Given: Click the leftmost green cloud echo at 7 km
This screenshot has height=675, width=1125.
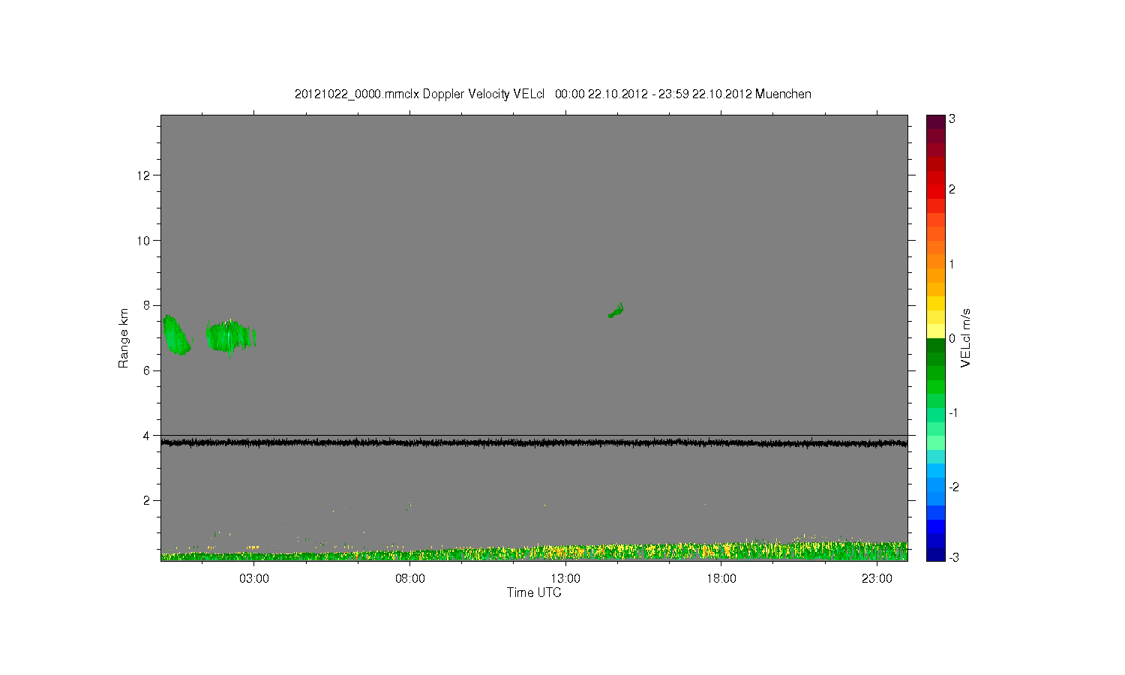Looking at the screenshot, I should [175, 335].
